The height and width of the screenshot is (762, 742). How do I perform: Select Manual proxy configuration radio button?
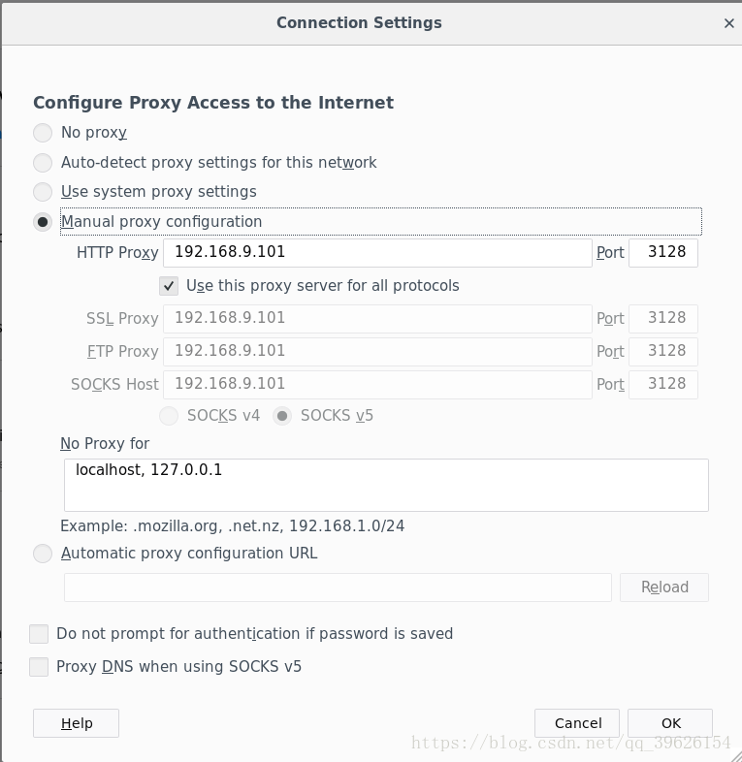(43, 222)
